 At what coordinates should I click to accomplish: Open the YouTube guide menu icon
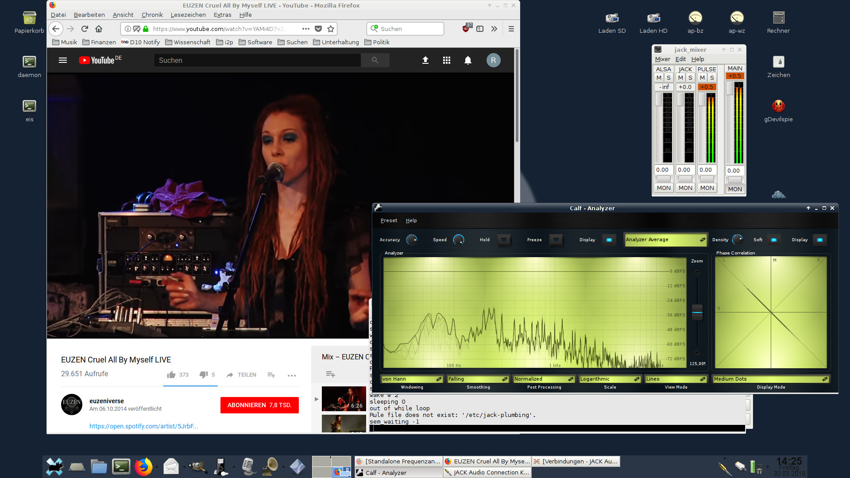(x=63, y=60)
